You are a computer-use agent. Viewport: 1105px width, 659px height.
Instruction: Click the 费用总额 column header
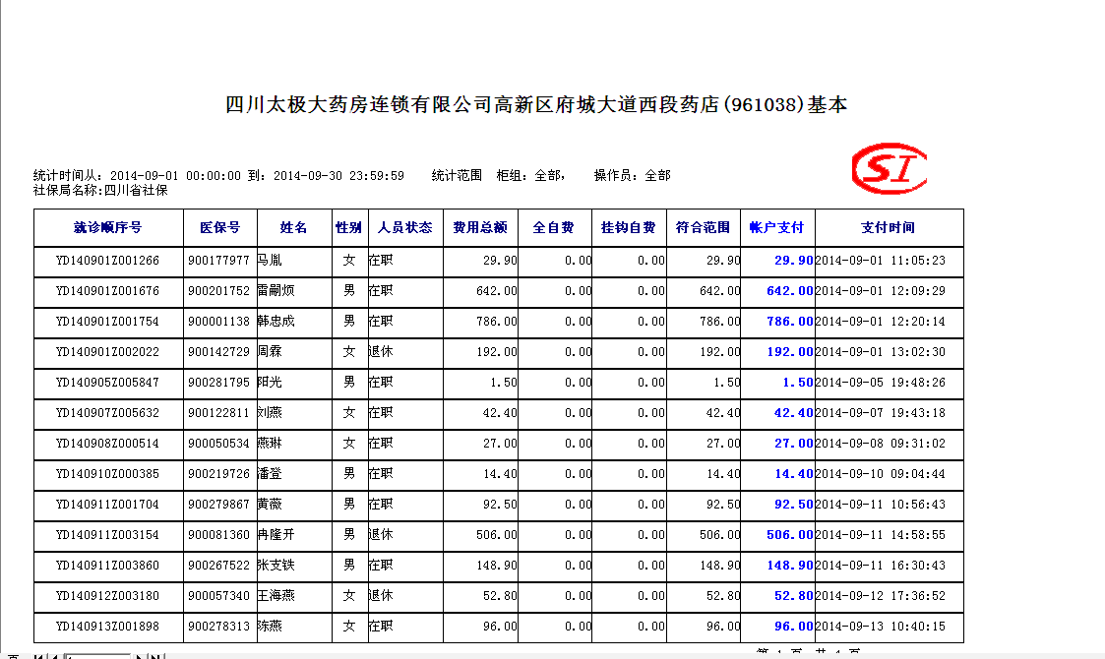480,227
